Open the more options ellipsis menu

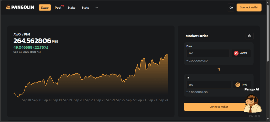[x=97, y=8]
